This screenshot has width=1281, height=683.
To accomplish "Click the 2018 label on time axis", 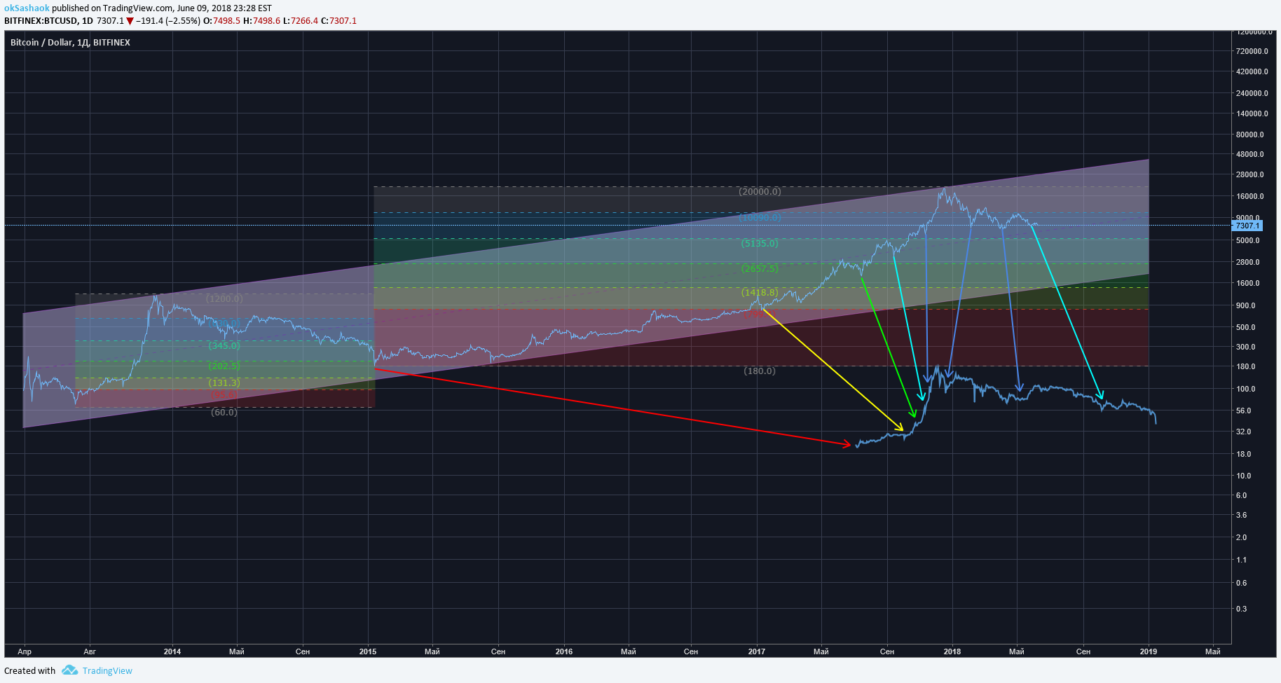I will pyautogui.click(x=952, y=651).
